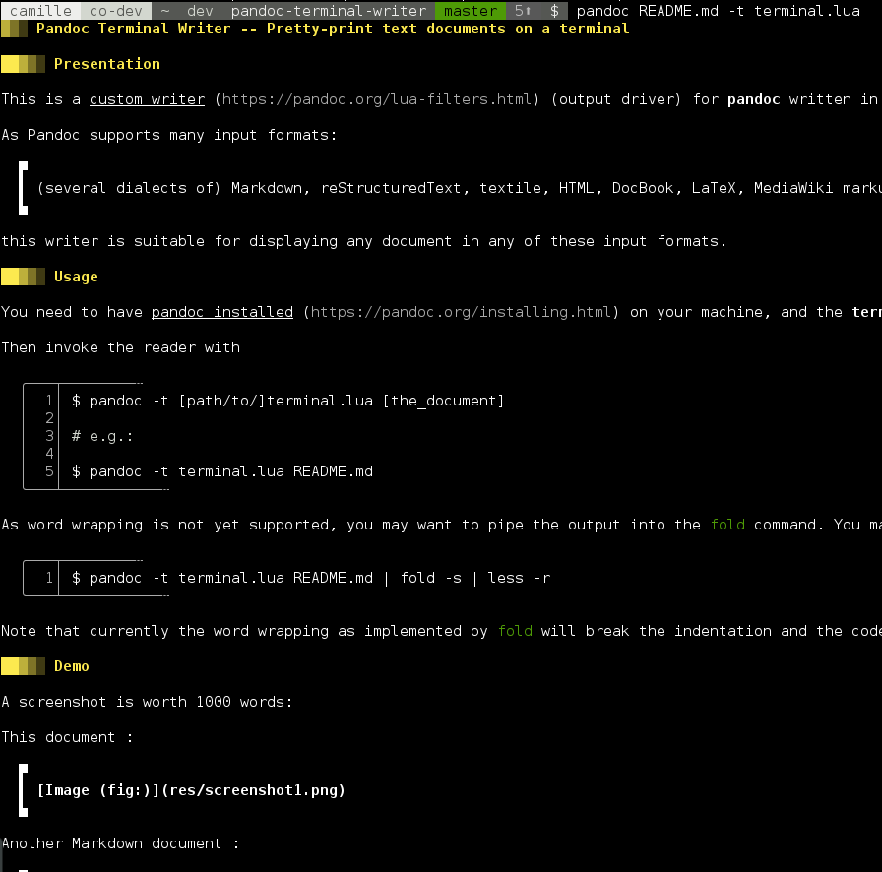Click the '5↑' commits-ahead indicator in prompt
The image size is (882, 872).
pyautogui.click(x=523, y=11)
